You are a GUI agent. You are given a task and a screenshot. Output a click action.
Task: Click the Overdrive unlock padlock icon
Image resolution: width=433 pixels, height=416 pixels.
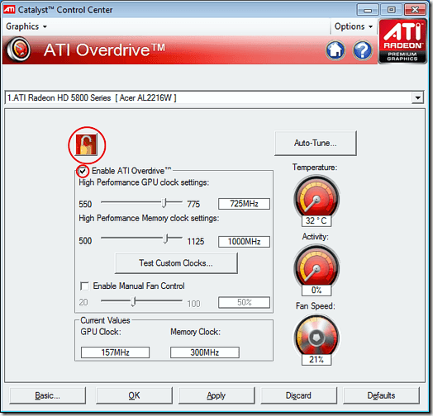pyautogui.click(x=87, y=144)
